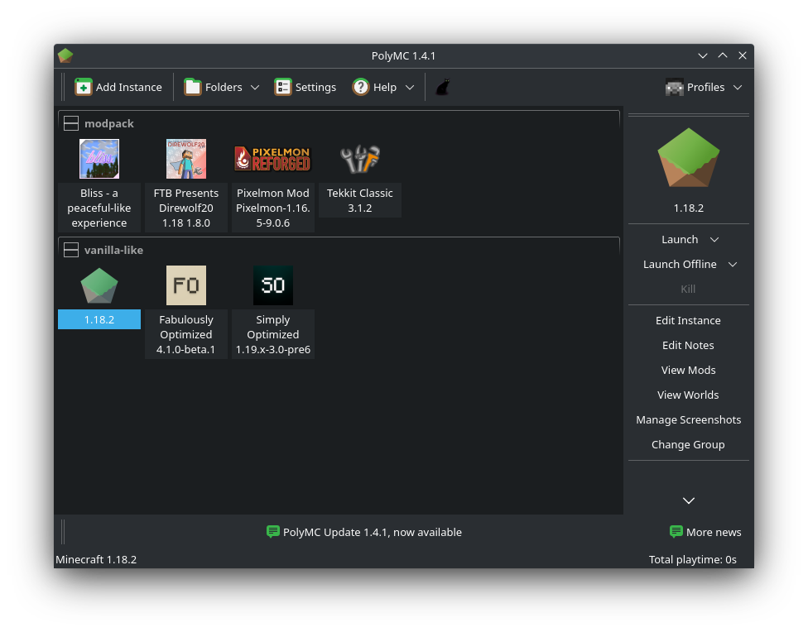This screenshot has height=632, width=808.
Task: Expand the Launch Offline dropdown arrow
Action: pos(732,264)
